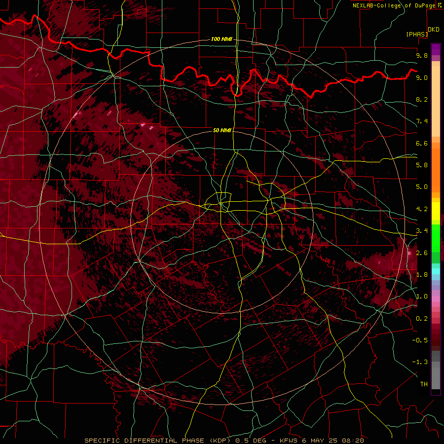
Task: Click the yellow segment of the color bar
Action: click(x=436, y=211)
